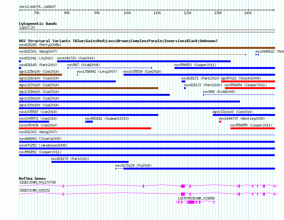Click the nsv821041 (Ju2010) label
284x220 pixels.
coord(36,58)
